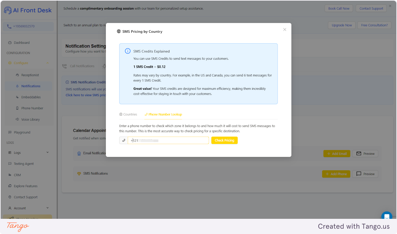The height and width of the screenshot is (234, 397).
Task: Click the Dashboard gauge icon
Action: [10, 43]
